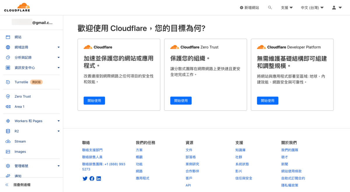
Task: Open the 我們的團隊 footer link
Action: 290,150
